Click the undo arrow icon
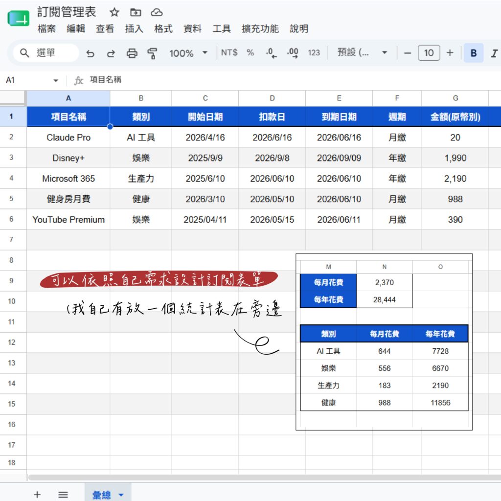 pos(90,53)
